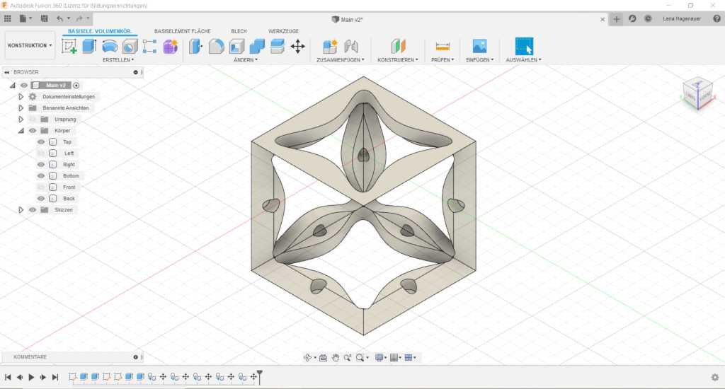Collapse the Browser panel arrows
Image resolution: width=725 pixels, height=389 pixels.
[6, 72]
